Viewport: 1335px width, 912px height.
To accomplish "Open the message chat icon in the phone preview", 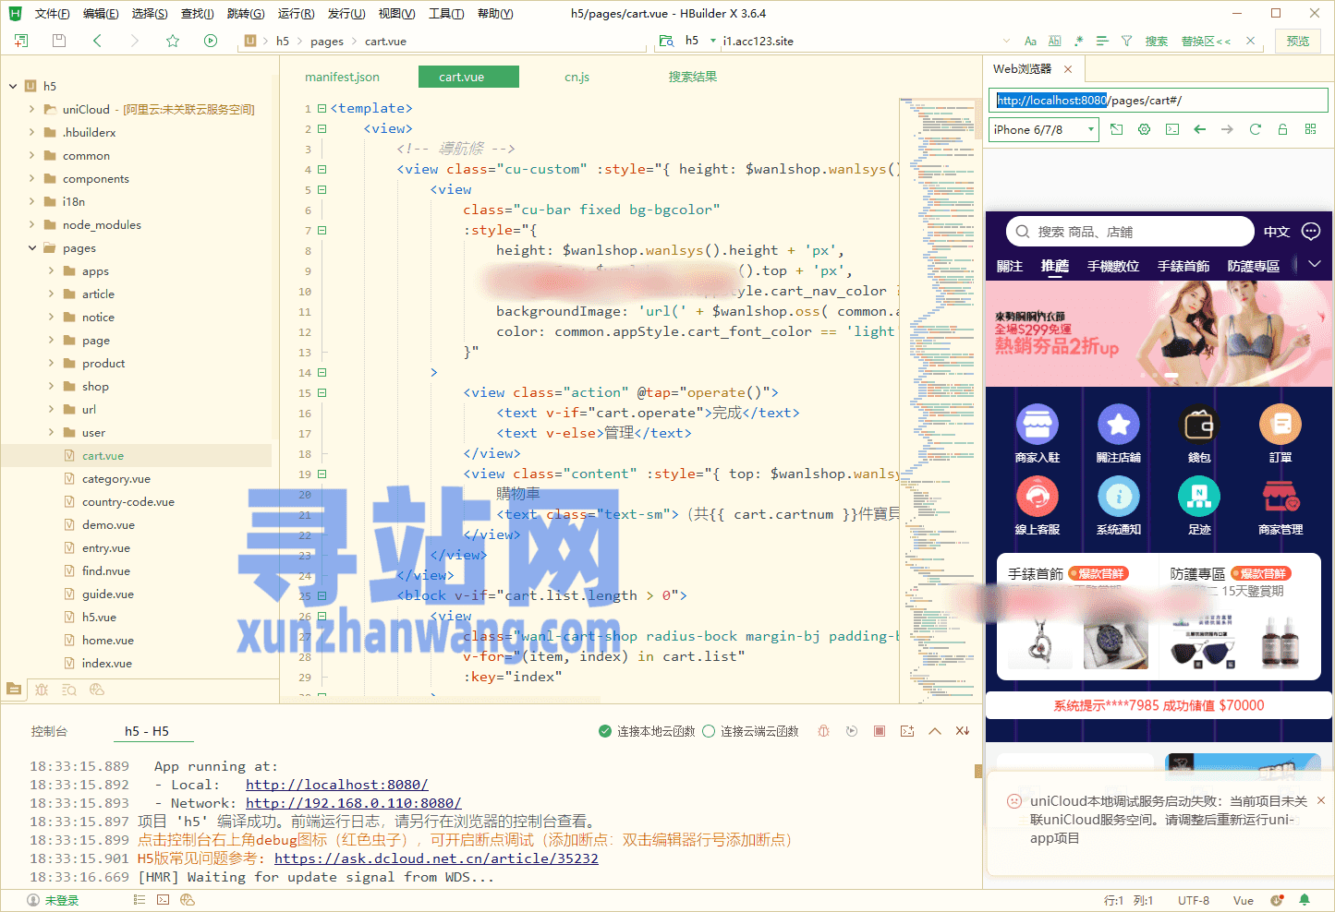I will pos(1310,232).
